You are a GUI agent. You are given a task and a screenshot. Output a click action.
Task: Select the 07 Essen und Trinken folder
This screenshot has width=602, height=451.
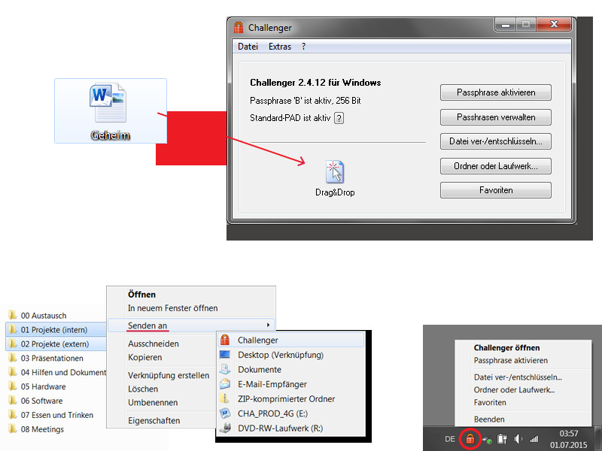(50, 415)
